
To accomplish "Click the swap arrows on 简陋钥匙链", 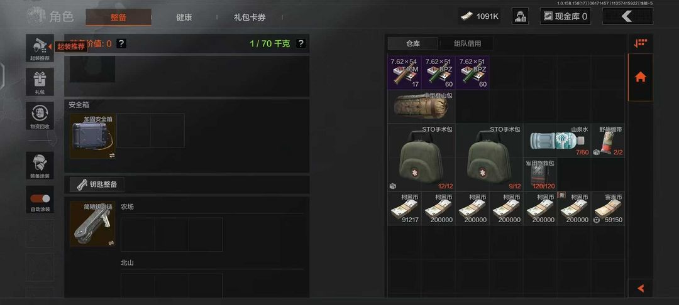I will (111, 243).
